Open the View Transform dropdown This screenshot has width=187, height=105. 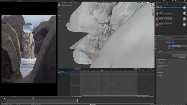click(x=179, y=43)
